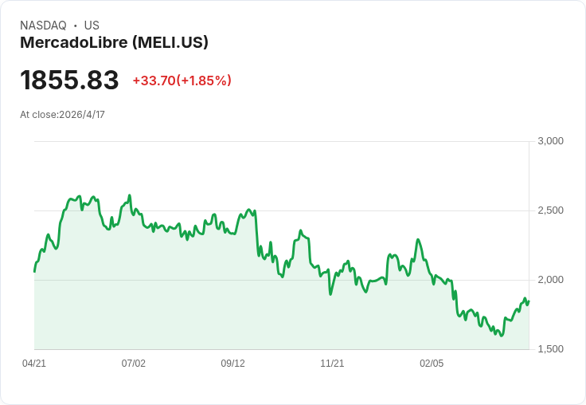Screen dimensions: 586x405
Task: Click the MercadoLibre (MELI.US) title
Action: tap(114, 42)
